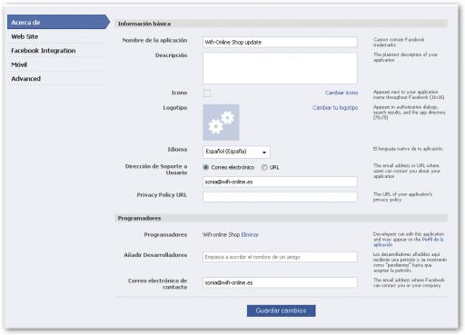Click the Privacy Policy URL field
This screenshot has width=465, height=335.
pyautogui.click(x=280, y=197)
